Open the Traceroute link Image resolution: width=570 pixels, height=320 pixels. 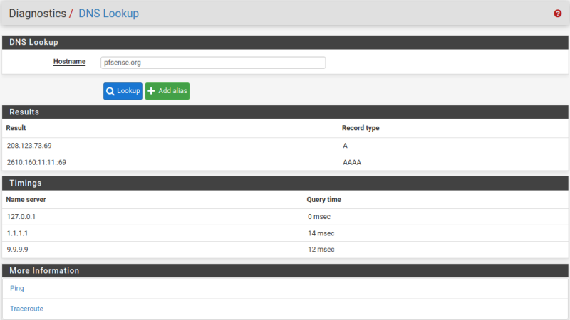[x=26, y=309]
